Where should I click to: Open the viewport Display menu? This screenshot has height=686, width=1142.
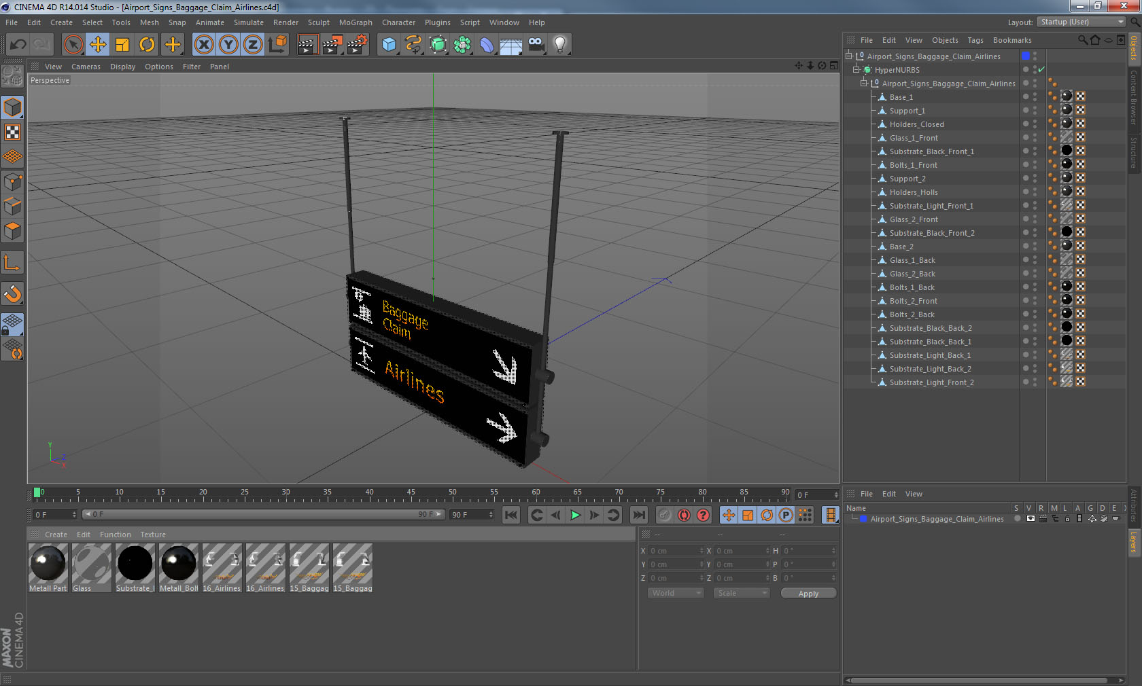click(122, 67)
